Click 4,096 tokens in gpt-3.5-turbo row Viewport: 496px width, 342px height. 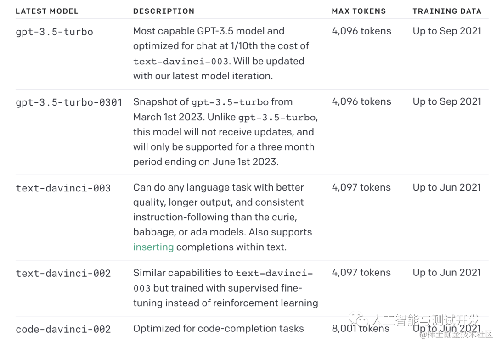361,31
